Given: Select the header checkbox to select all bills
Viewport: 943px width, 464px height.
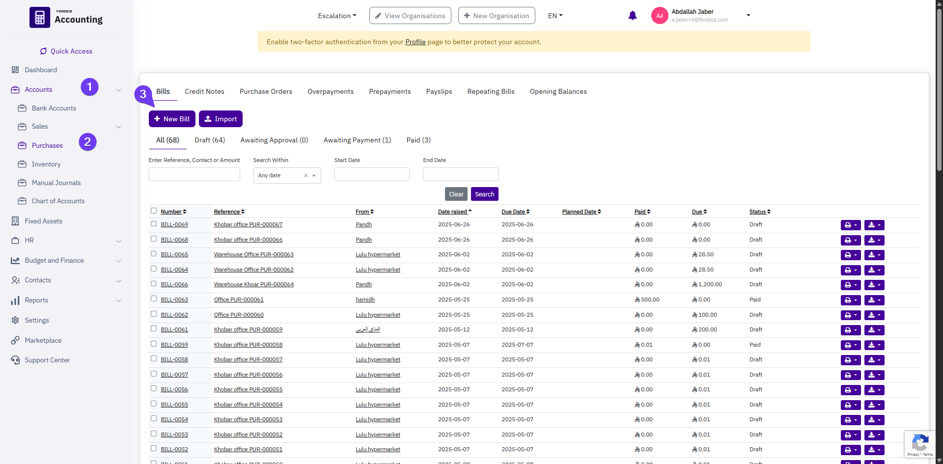Looking at the screenshot, I should tap(153, 211).
